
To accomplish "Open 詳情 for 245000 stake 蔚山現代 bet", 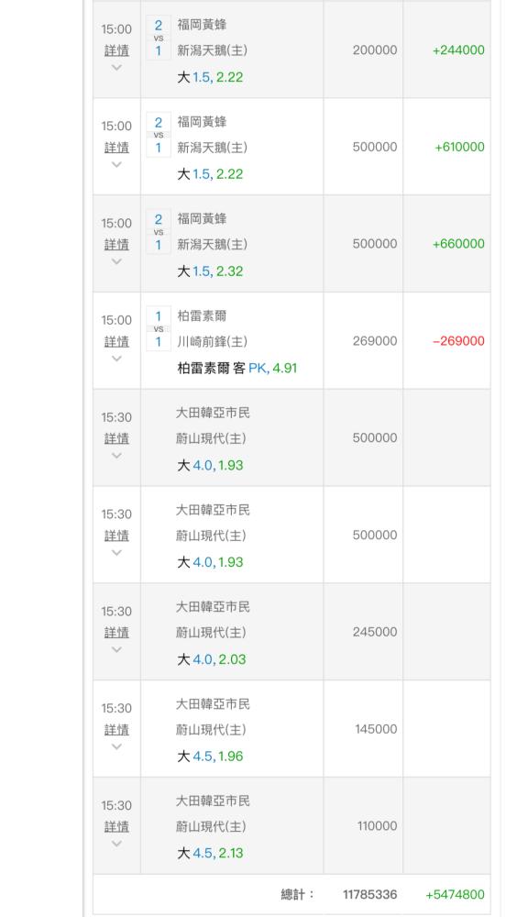I will pyautogui.click(x=116, y=633).
